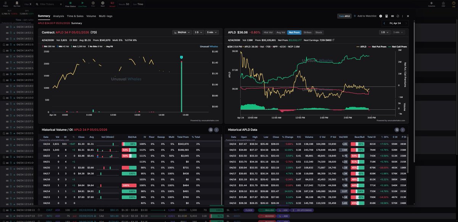The width and height of the screenshot is (458, 222).
Task: Click the circled plus icon by Watchlist
Action: click(x=381, y=16)
